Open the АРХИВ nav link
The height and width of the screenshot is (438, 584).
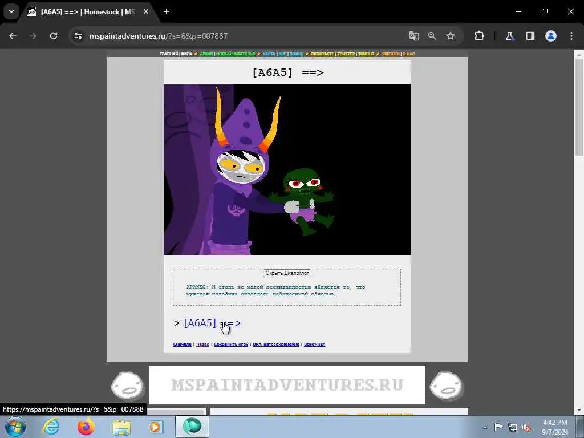point(206,54)
